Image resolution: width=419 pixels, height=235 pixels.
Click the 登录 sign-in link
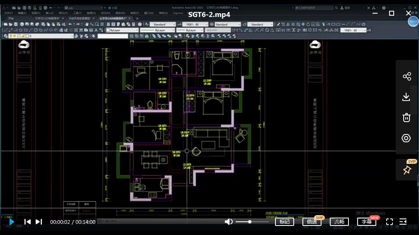[347, 8]
